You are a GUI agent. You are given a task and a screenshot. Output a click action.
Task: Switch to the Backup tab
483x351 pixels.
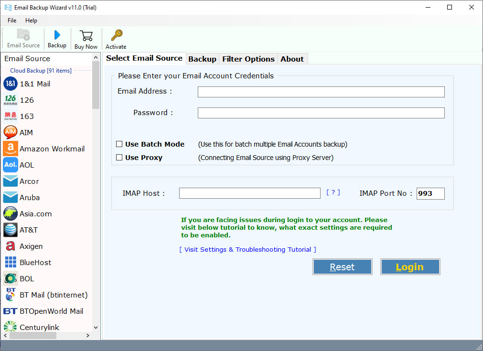[x=203, y=59]
